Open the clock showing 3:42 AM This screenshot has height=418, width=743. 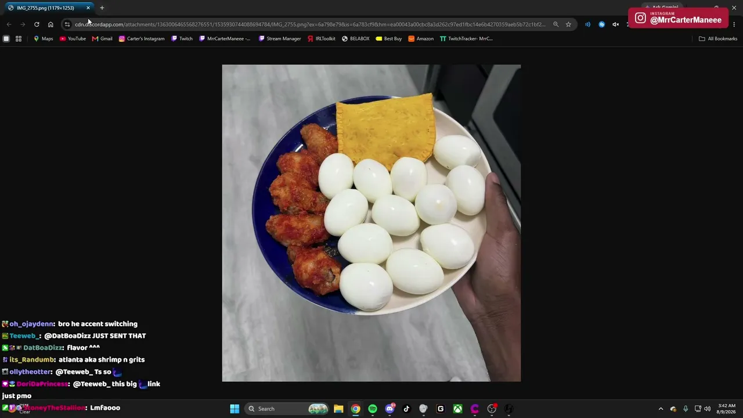coord(727,409)
